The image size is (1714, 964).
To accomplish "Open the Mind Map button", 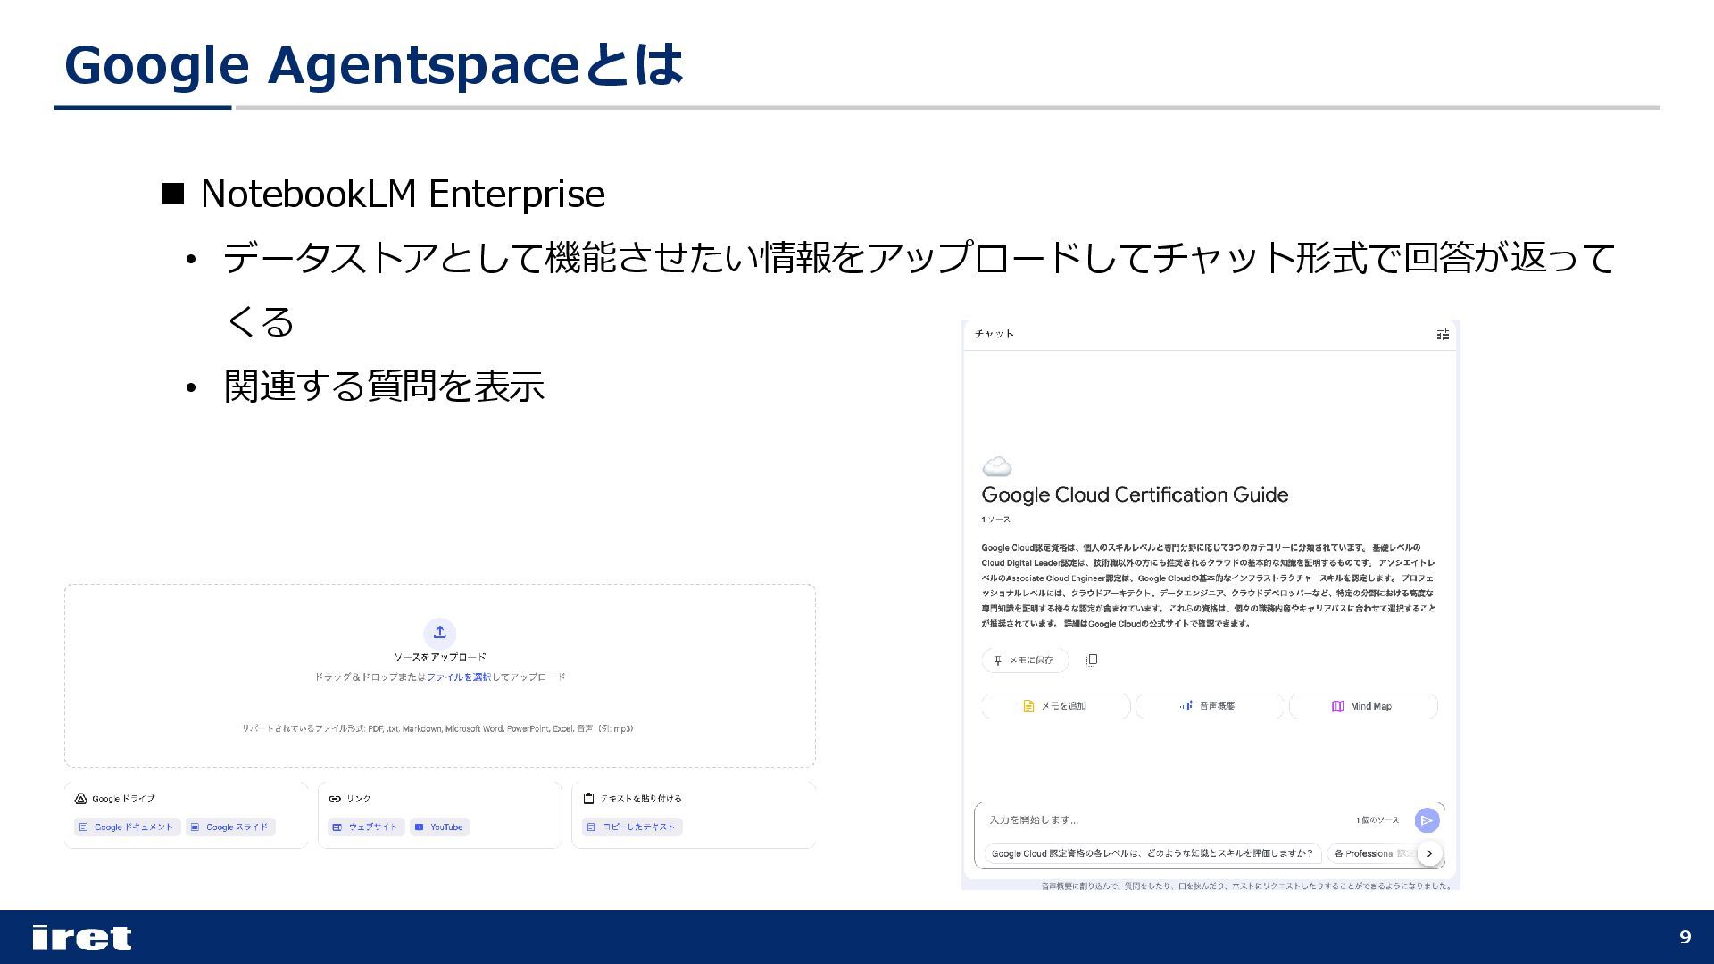I will click(x=1363, y=706).
